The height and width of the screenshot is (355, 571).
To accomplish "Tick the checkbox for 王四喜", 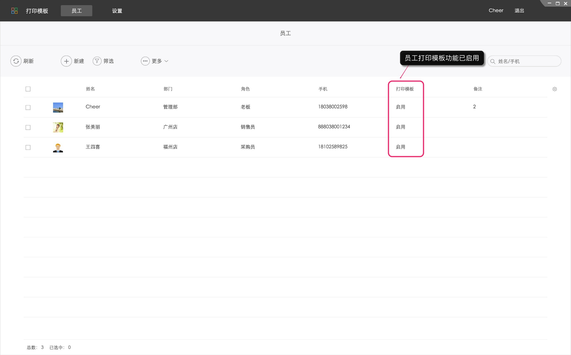I will [28, 147].
